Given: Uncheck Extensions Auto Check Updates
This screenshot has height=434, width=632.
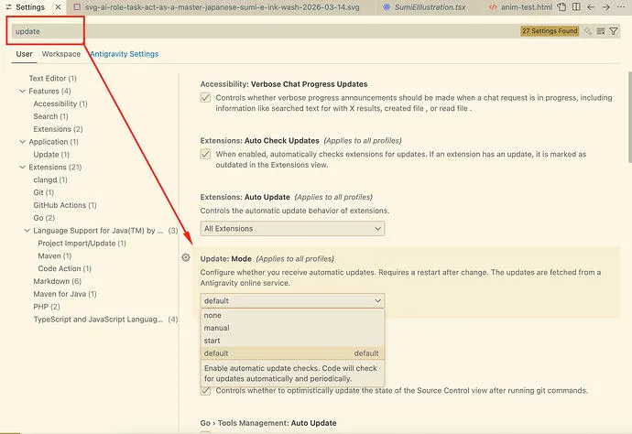Looking at the screenshot, I should (x=205, y=155).
